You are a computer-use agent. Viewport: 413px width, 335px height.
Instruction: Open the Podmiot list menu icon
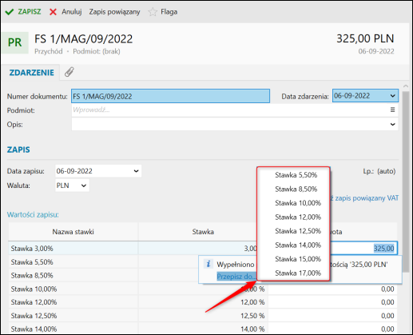click(392, 110)
